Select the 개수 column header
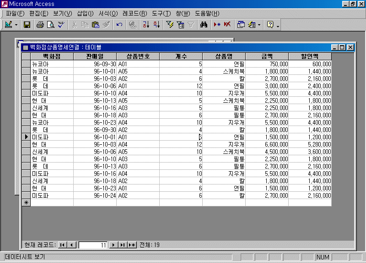The image size is (366, 263). coord(181,56)
